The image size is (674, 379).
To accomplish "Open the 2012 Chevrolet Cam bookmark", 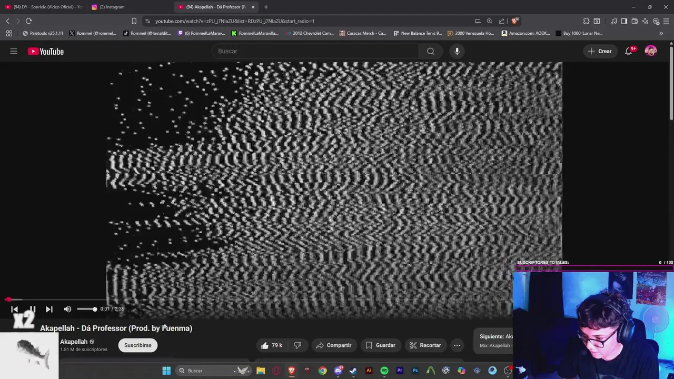I will point(310,33).
